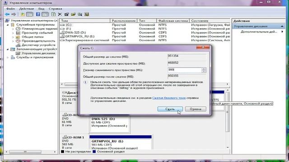Expand the Производительность node
Image resolution: width=289 pixels, height=162 pixels.
[13, 41]
